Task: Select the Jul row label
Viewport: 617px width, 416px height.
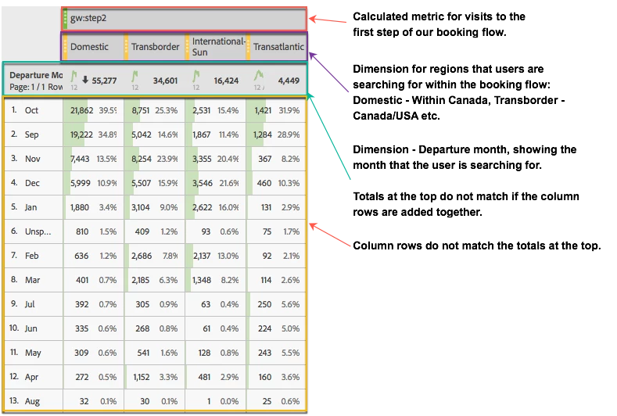Action: (30, 304)
